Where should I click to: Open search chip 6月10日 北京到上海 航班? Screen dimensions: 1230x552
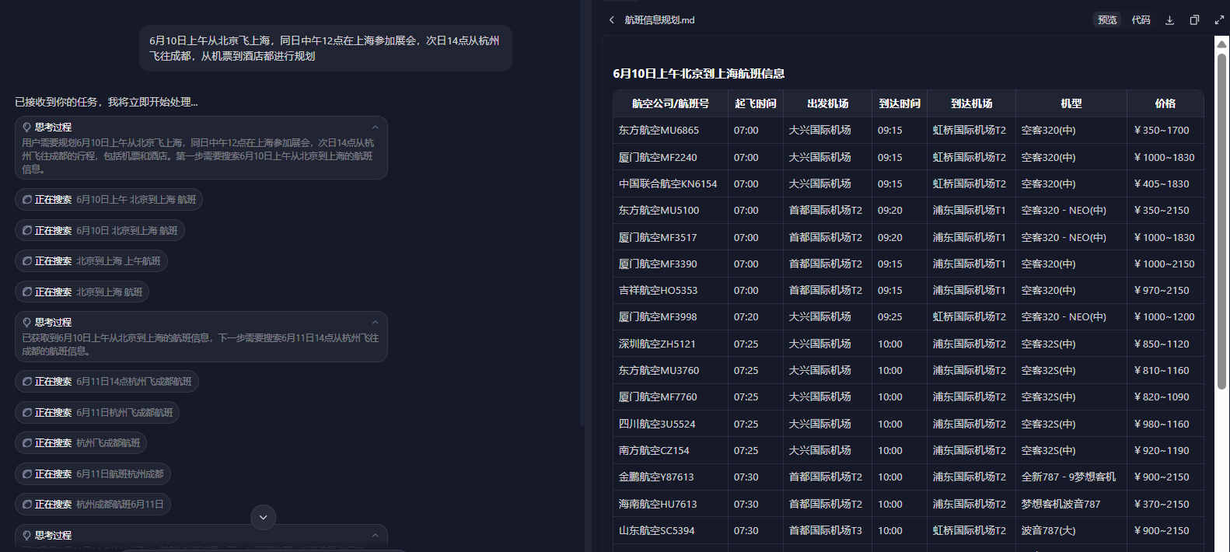pyautogui.click(x=100, y=230)
